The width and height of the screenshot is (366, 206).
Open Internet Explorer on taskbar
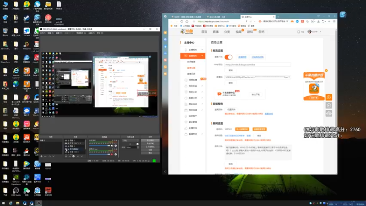click(11, 203)
